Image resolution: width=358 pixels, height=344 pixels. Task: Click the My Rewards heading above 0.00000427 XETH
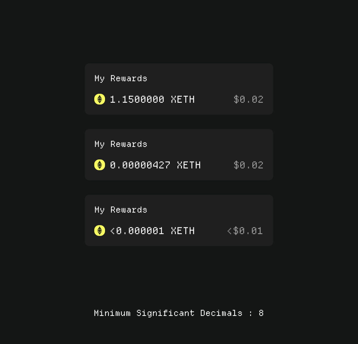121,144
